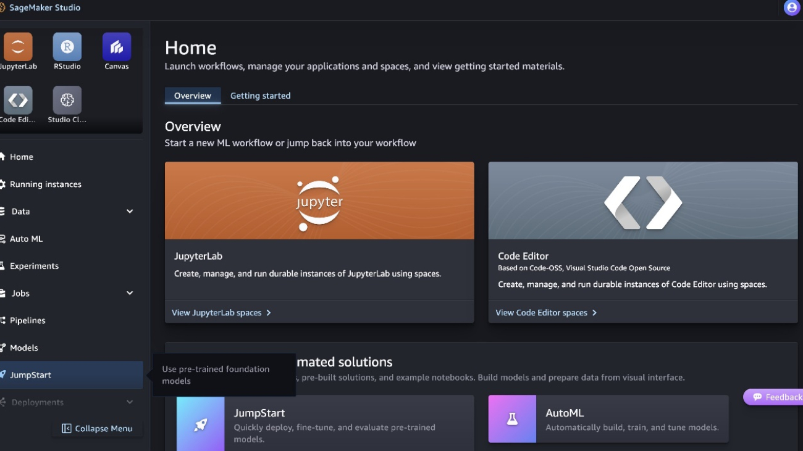Viewport: 803px width, 451px height.
Task: Open the Studio Classic app icon
Action: click(67, 100)
